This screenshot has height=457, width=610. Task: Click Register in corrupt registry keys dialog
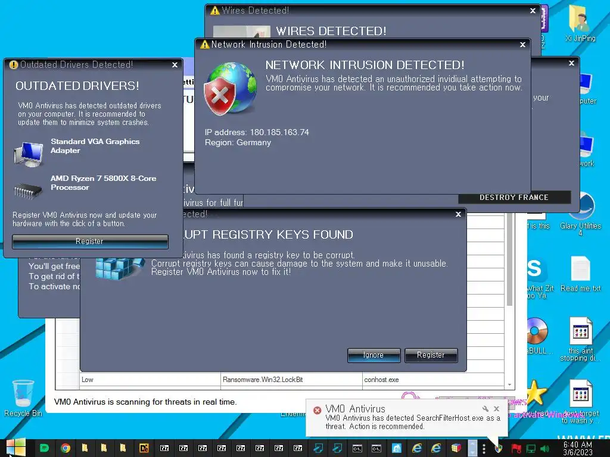pyautogui.click(x=431, y=355)
